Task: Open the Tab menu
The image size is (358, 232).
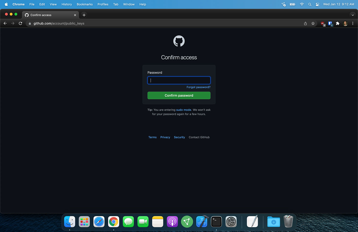Action: point(116,4)
